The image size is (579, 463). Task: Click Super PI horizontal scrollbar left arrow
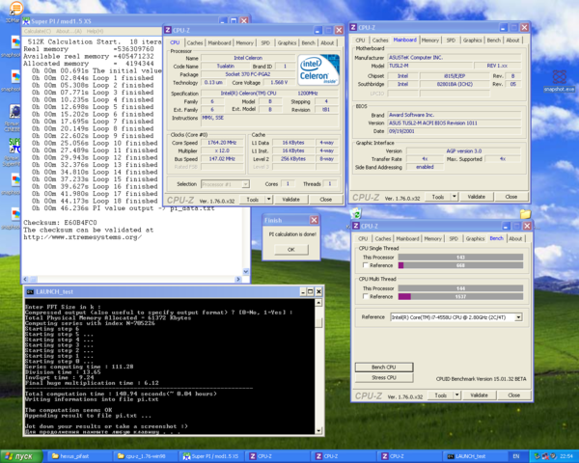(x=25, y=279)
